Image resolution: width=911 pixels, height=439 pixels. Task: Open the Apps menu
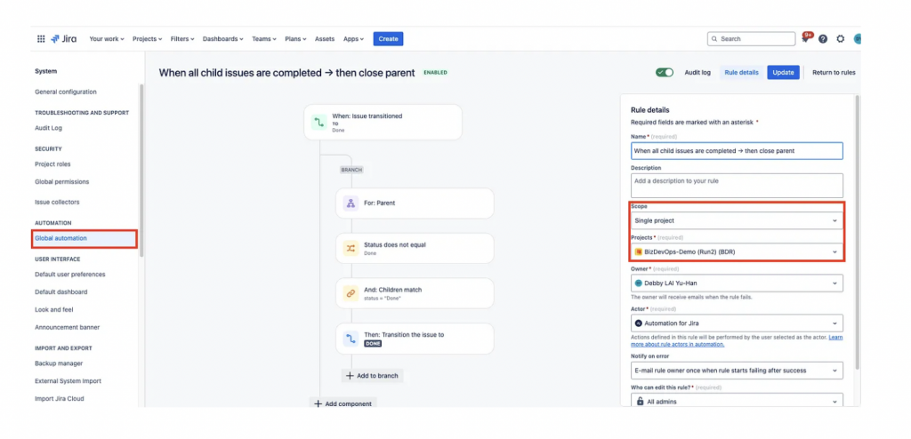point(353,39)
